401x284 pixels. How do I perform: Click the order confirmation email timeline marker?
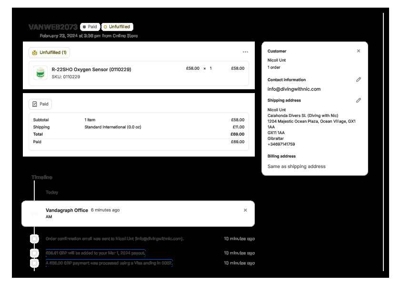[34, 239]
